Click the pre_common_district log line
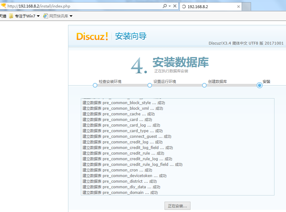The image size is (286, 212). tap(120, 181)
